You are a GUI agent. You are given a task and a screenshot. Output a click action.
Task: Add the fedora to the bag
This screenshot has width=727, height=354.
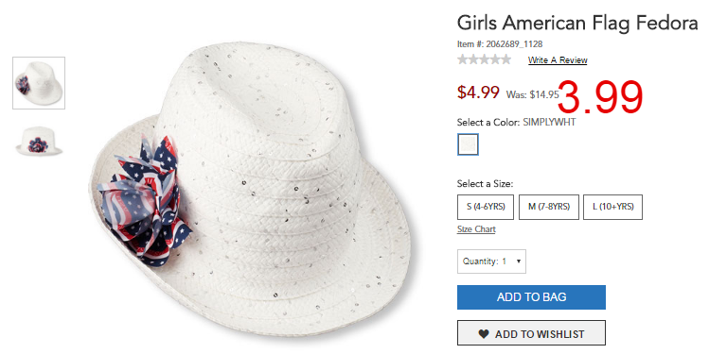point(531,297)
